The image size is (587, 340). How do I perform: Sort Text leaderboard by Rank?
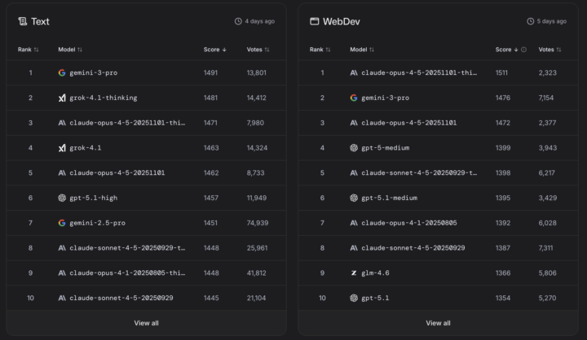pos(28,50)
